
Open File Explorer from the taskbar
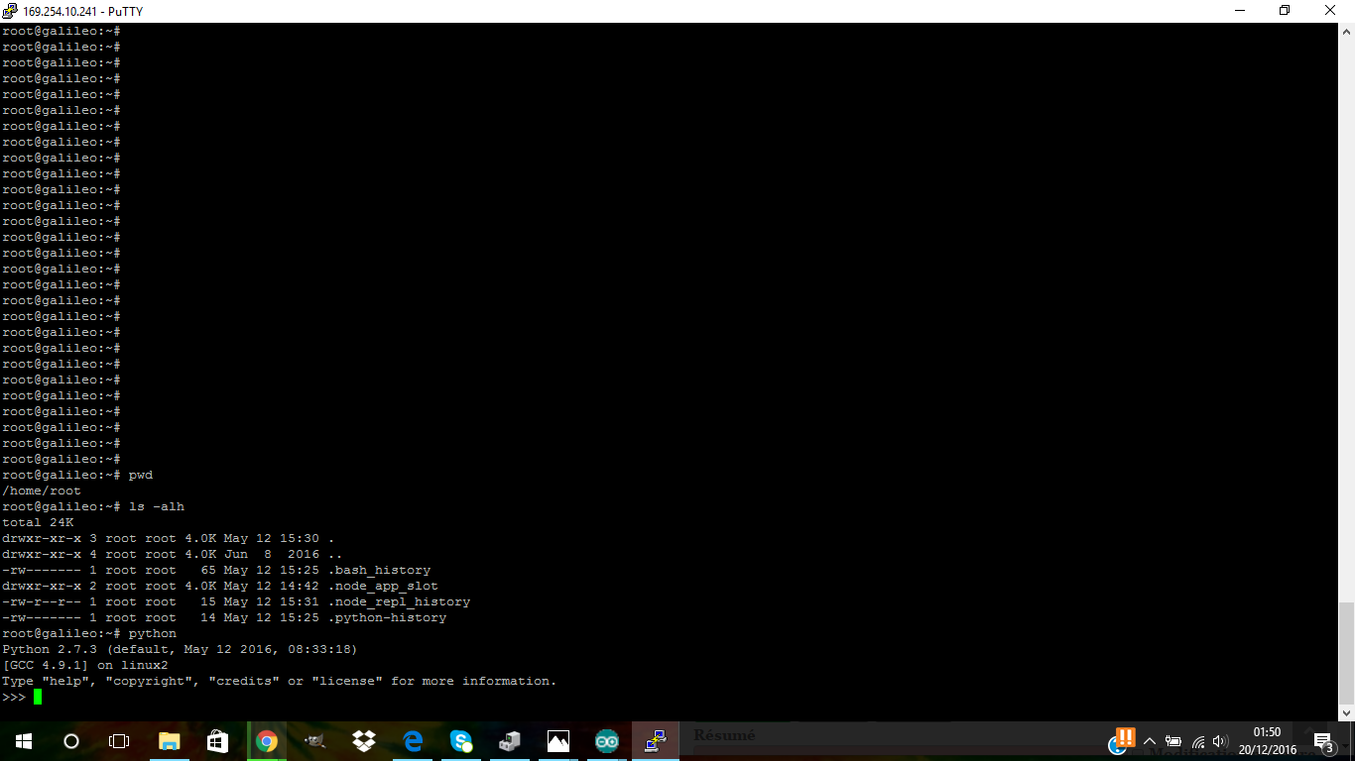169,741
